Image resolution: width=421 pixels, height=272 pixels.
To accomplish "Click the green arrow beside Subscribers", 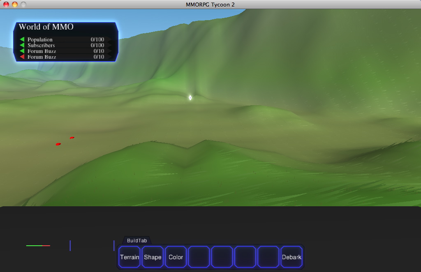I will coord(22,45).
